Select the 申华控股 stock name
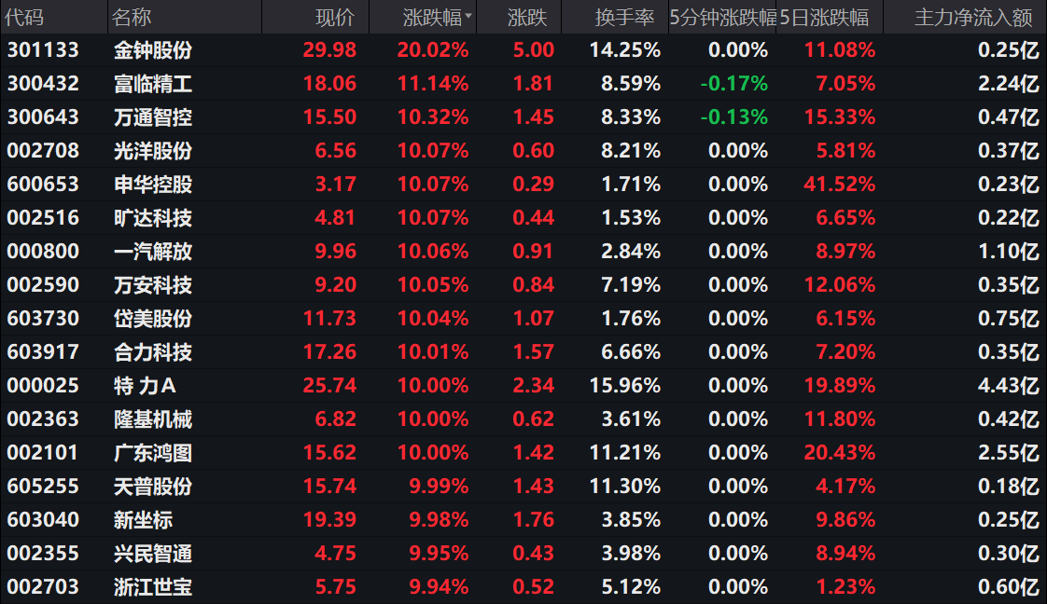The width and height of the screenshot is (1047, 604). click(153, 184)
